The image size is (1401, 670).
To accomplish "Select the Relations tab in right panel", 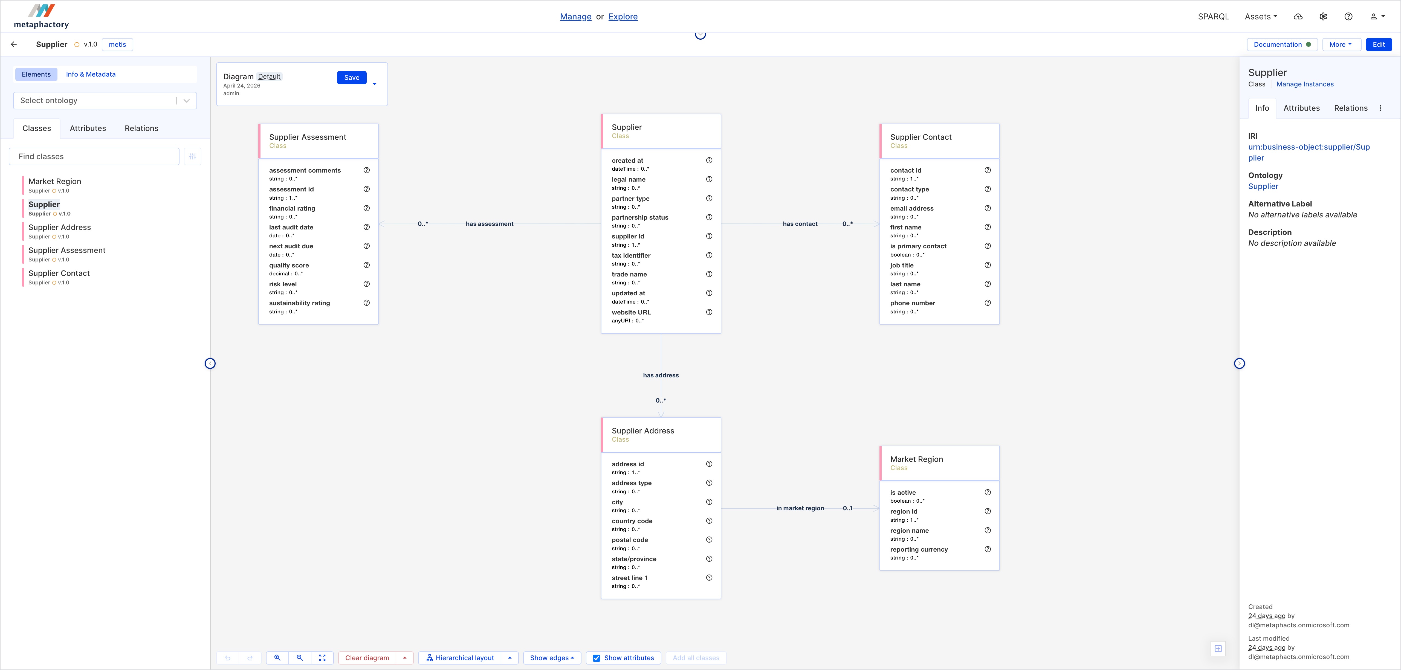I will (x=1350, y=108).
